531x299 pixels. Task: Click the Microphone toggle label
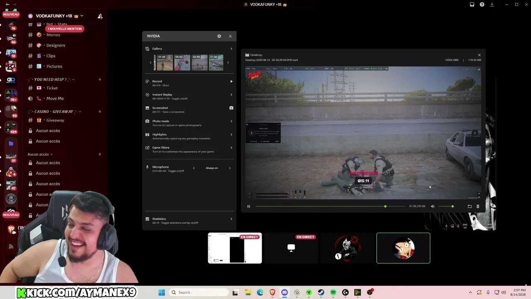click(x=161, y=167)
